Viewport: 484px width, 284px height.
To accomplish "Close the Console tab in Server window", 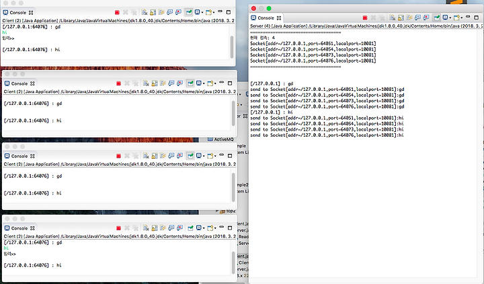I will point(279,18).
